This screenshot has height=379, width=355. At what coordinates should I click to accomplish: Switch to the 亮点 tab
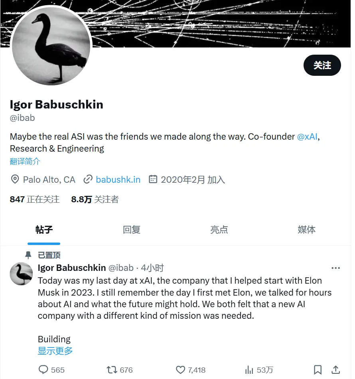[219, 230]
